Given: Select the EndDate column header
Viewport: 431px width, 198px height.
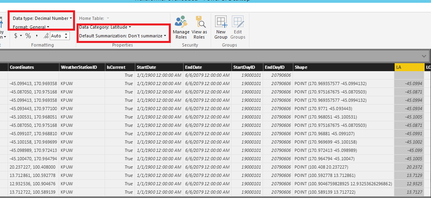Looking at the screenshot, I should [x=208, y=67].
